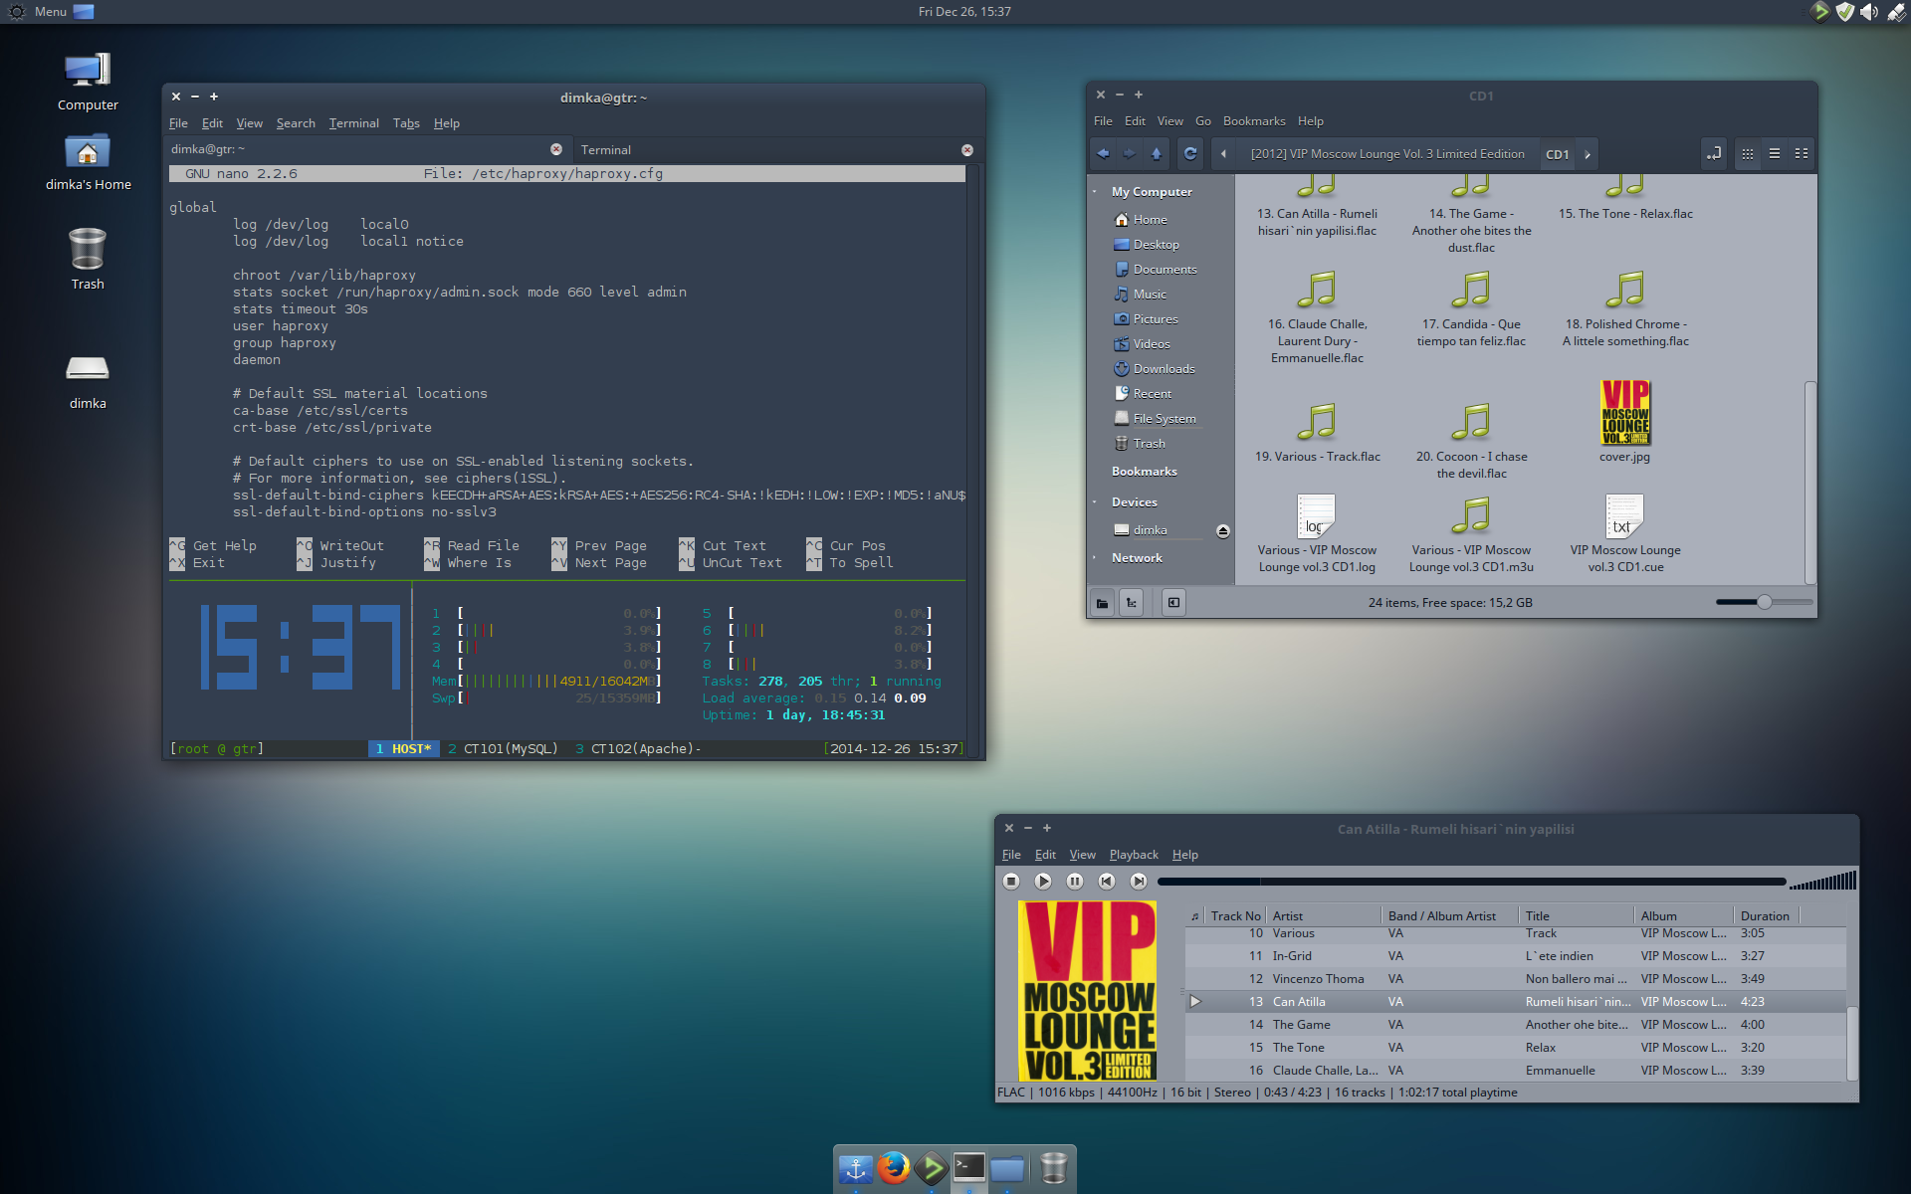Viewport: 1911px width, 1194px height.
Task: Reload the CD1 folder view
Action: 1190,154
